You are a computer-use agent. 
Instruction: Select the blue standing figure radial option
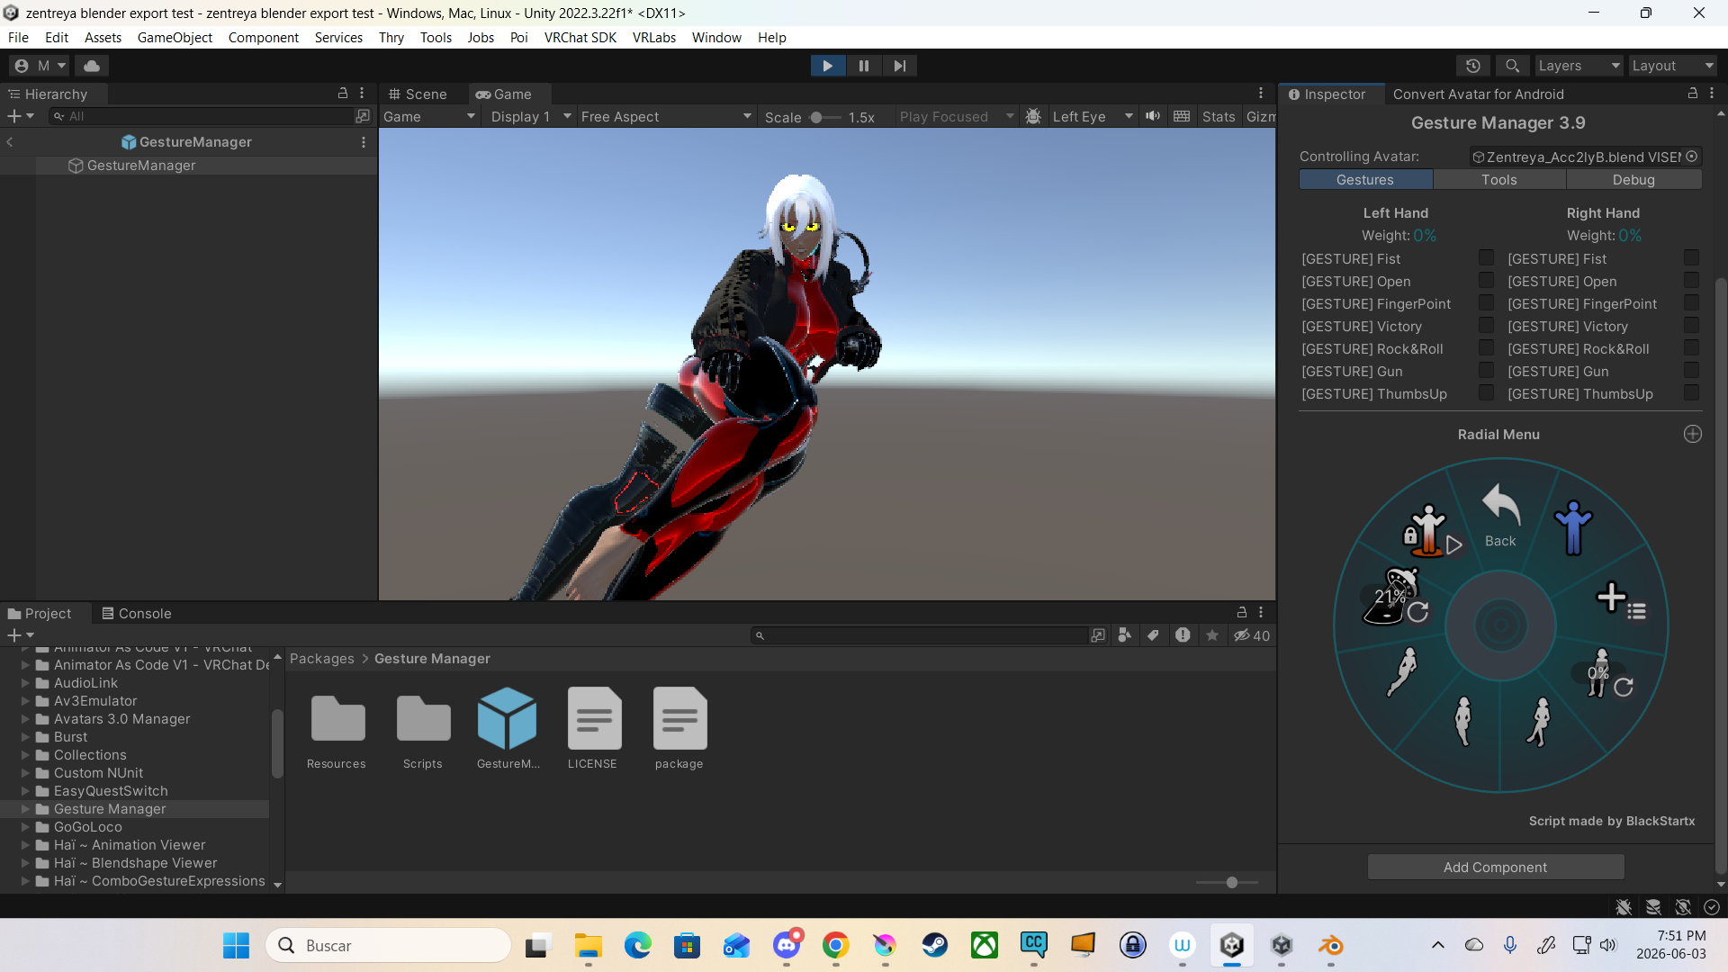[x=1573, y=527]
